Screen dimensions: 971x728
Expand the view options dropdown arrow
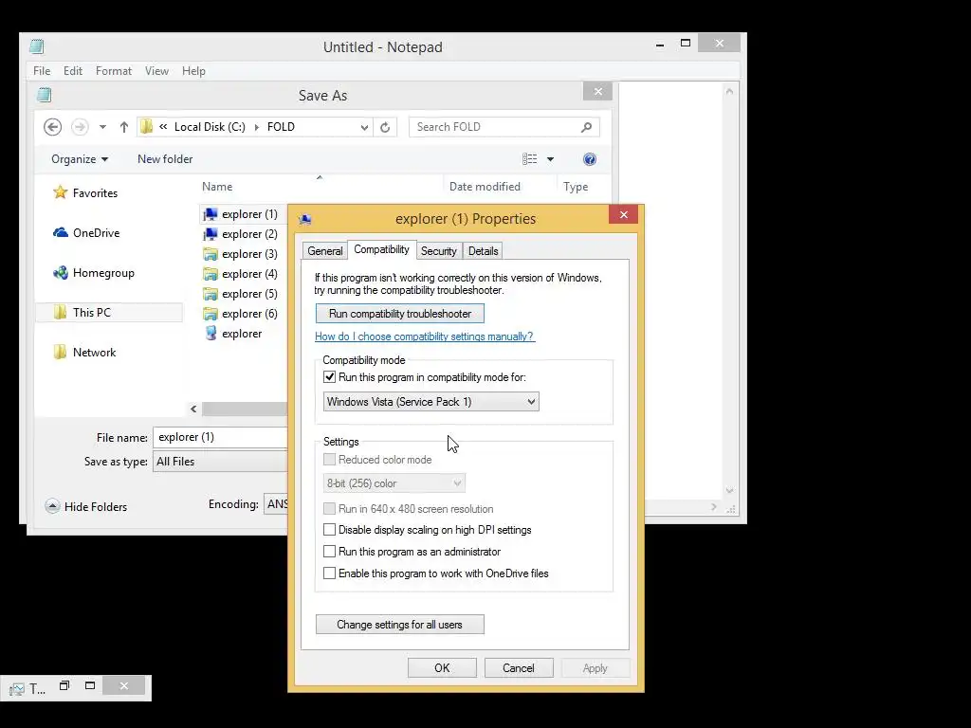550,159
